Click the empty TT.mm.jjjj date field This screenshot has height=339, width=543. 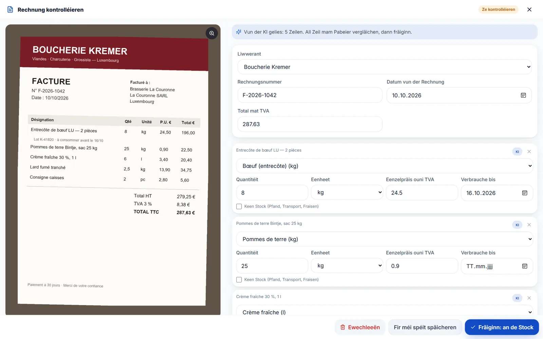(497, 266)
